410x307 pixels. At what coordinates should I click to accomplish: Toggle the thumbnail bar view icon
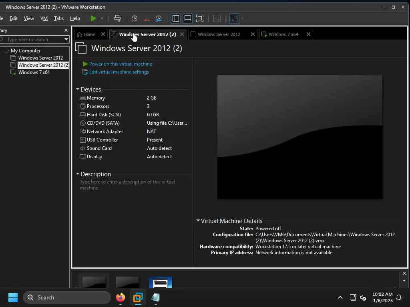188,18
